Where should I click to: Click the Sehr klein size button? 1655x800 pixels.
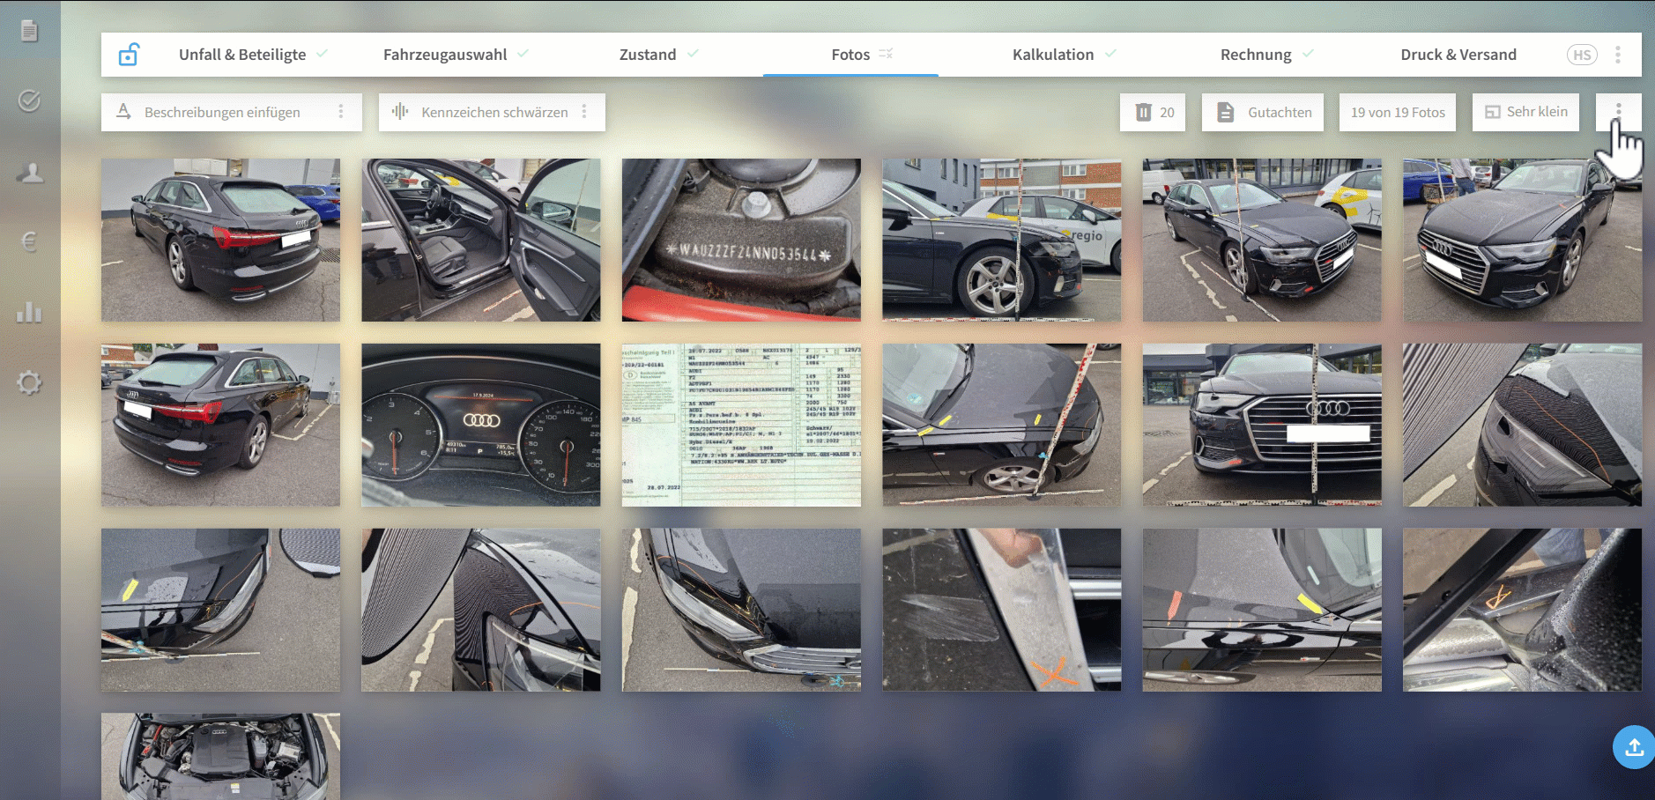tap(1525, 112)
